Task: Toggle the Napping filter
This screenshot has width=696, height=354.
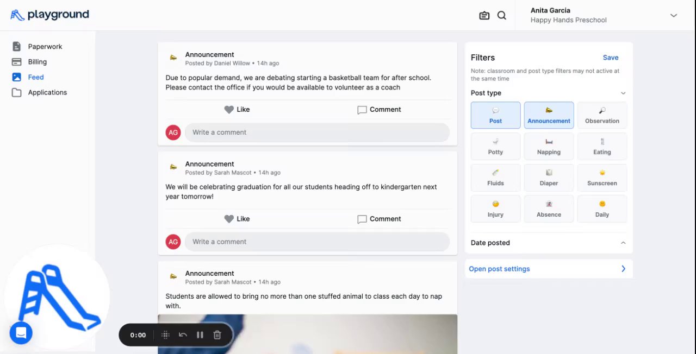Action: [x=549, y=147]
